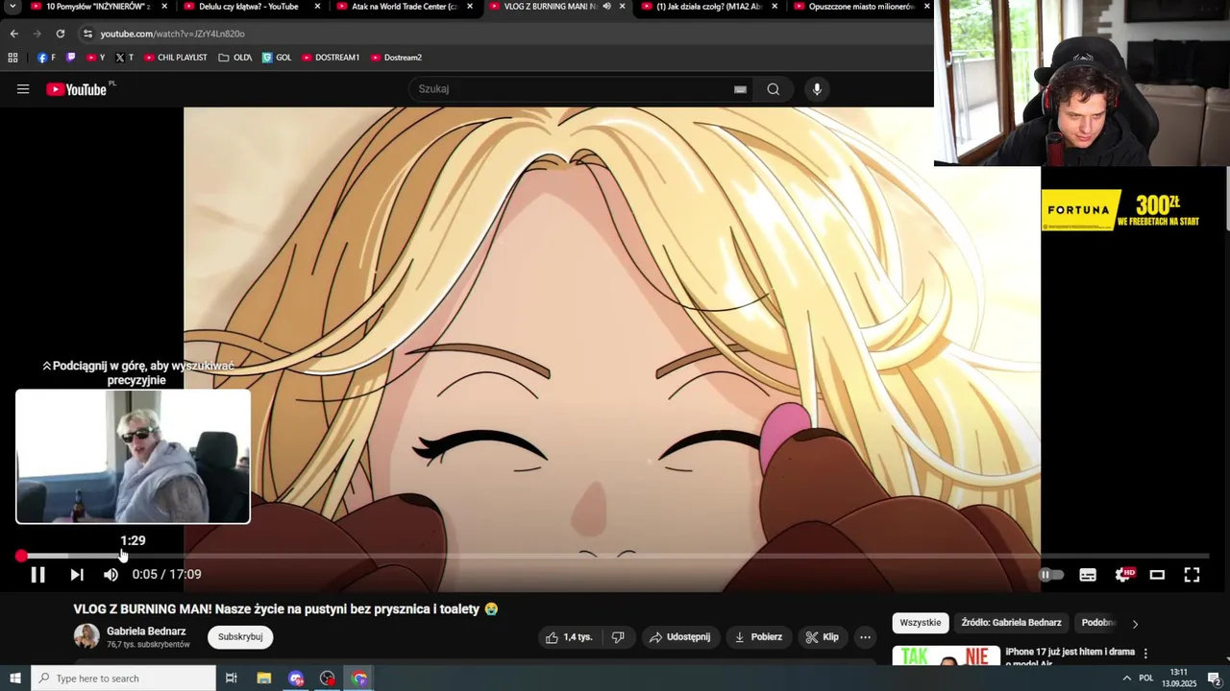Go back in browser history
1230x691 pixels.
tap(13, 34)
